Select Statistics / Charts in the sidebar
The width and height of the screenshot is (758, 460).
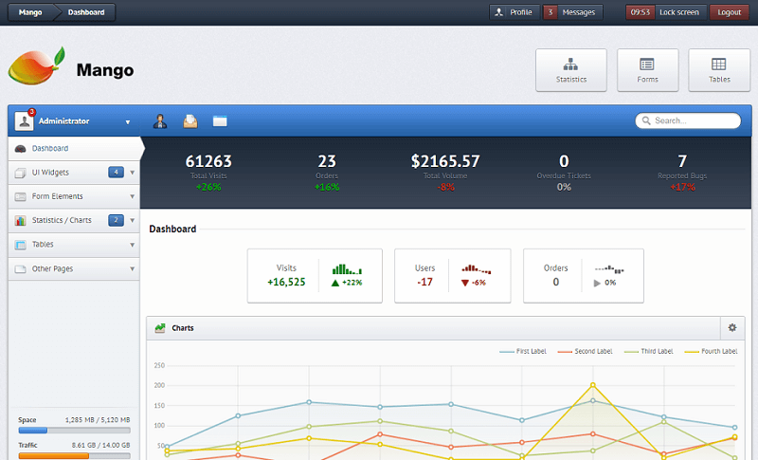tap(74, 220)
